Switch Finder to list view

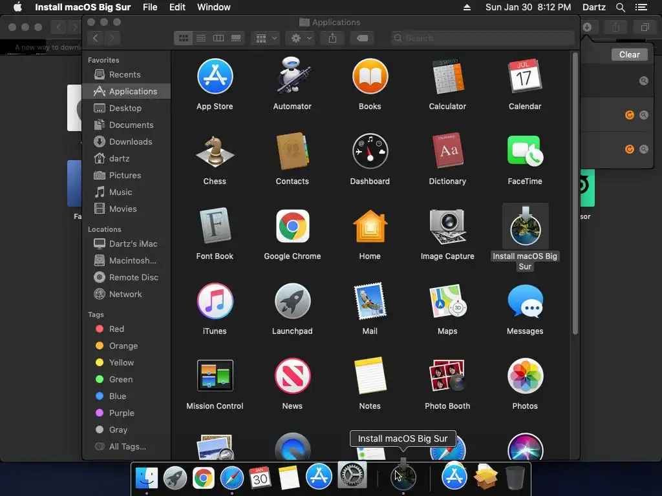(201, 38)
